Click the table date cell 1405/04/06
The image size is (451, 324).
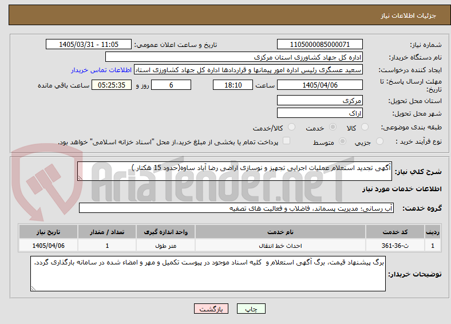pos(48,246)
